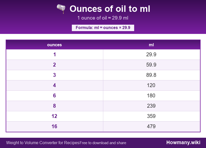Click the ml value 89.8
The height and width of the screenshot is (148, 206).
point(151,75)
